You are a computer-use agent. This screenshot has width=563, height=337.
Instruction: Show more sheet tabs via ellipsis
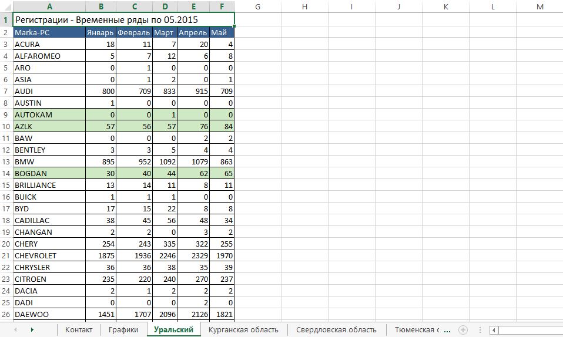tap(447, 330)
